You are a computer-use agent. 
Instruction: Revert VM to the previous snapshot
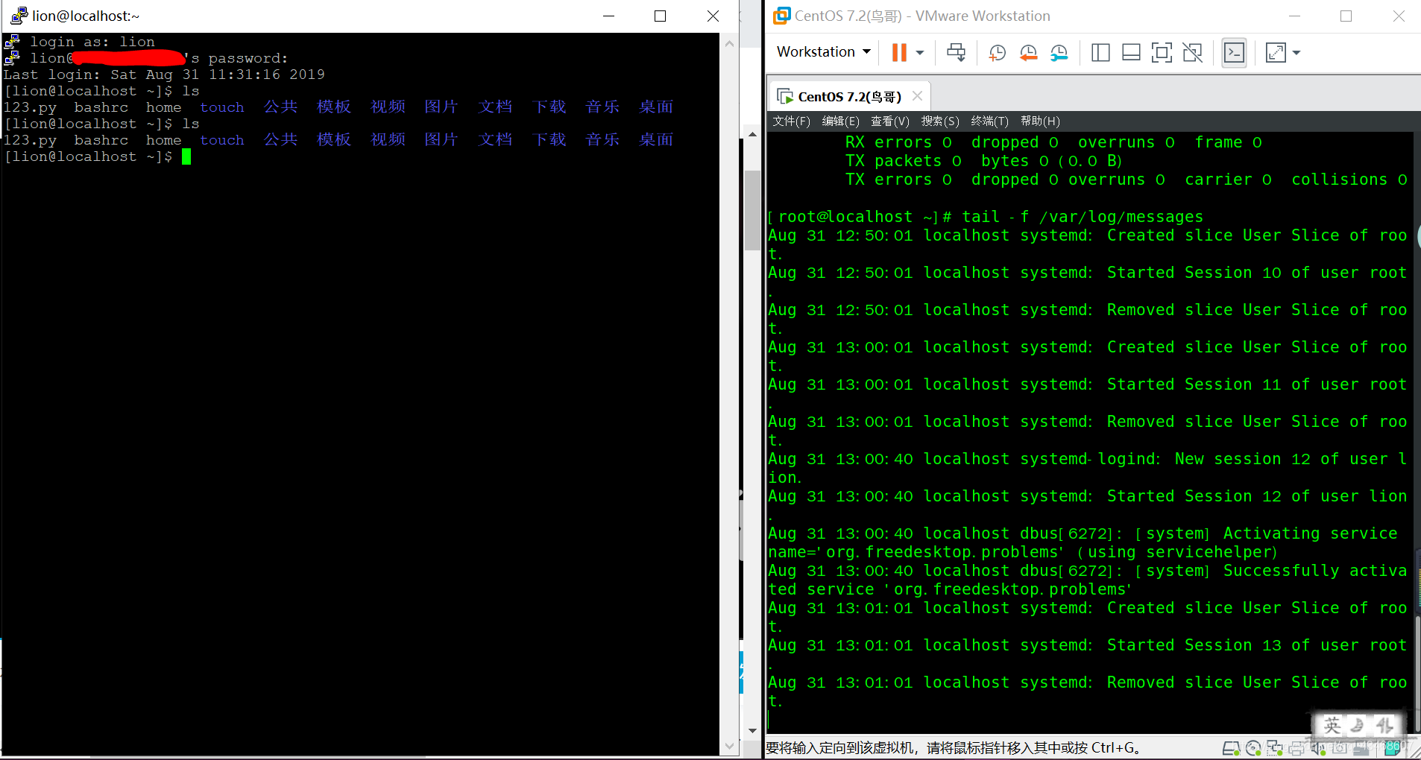(1028, 52)
